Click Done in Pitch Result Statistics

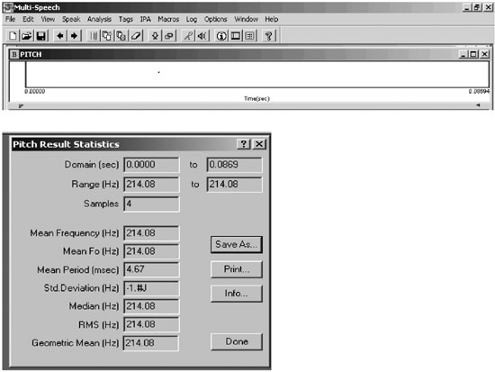tap(237, 341)
